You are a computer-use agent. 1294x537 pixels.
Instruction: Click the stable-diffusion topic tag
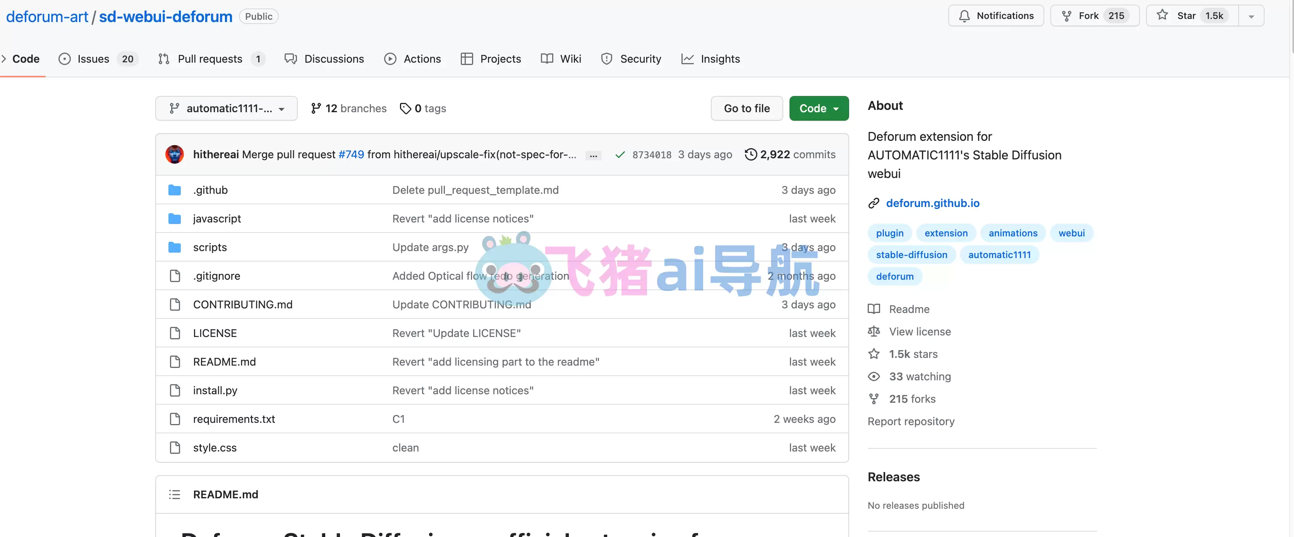pos(912,255)
